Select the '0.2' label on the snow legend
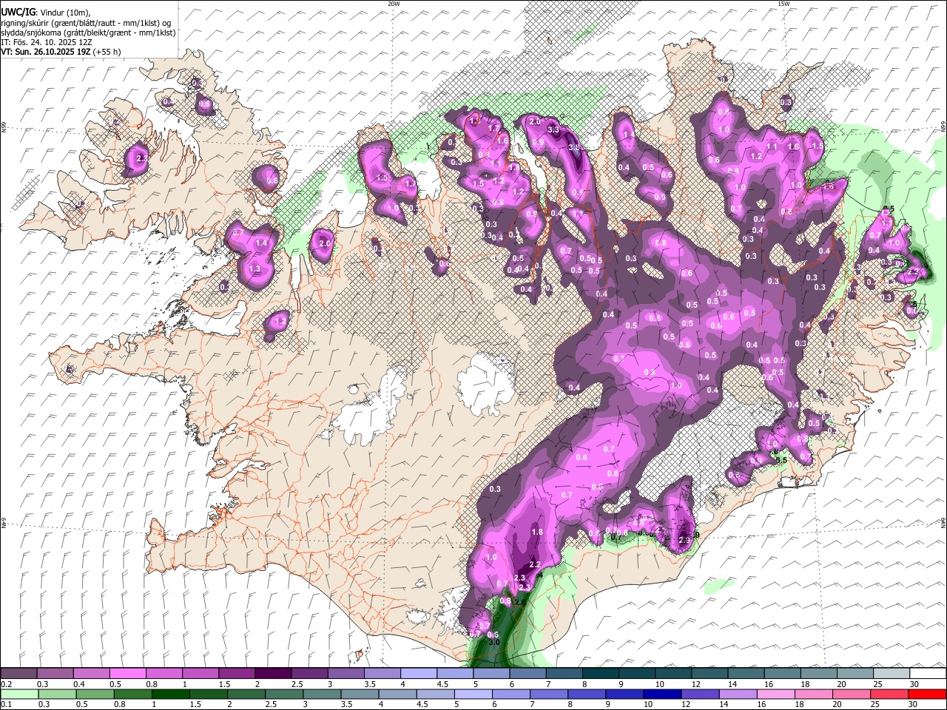Image resolution: width=947 pixels, height=710 pixels. tap(6, 684)
